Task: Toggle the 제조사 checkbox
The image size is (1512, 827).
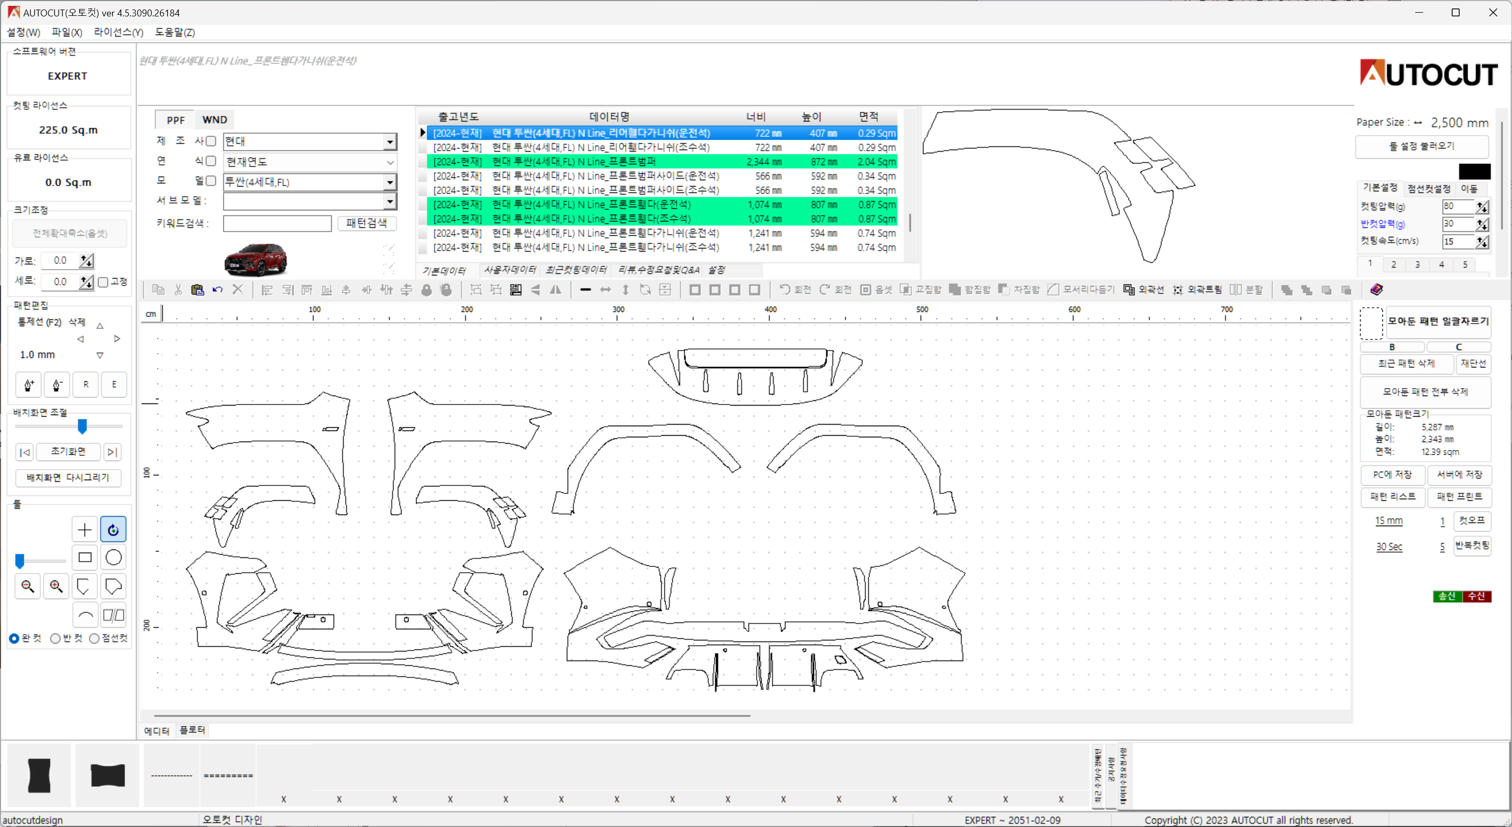Action: 212,141
